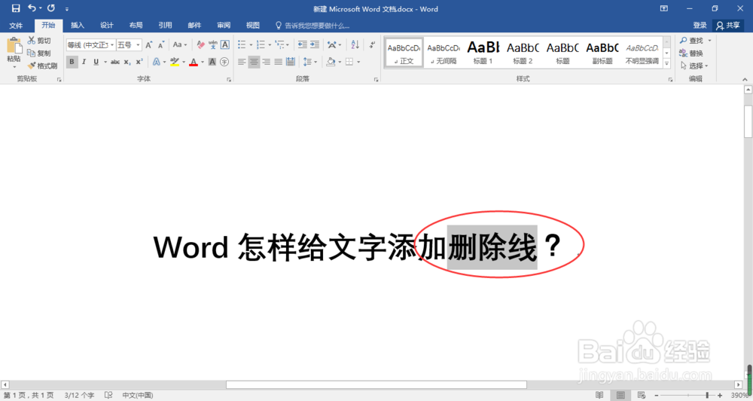Screen dimensions: 753x401
Task: Open the Change Case (Aa) dropdown
Action: 180,44
